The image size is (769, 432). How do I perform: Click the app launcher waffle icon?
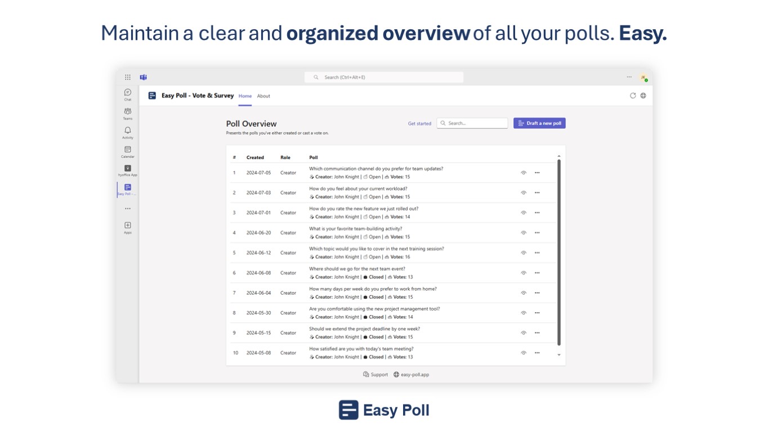coord(128,77)
